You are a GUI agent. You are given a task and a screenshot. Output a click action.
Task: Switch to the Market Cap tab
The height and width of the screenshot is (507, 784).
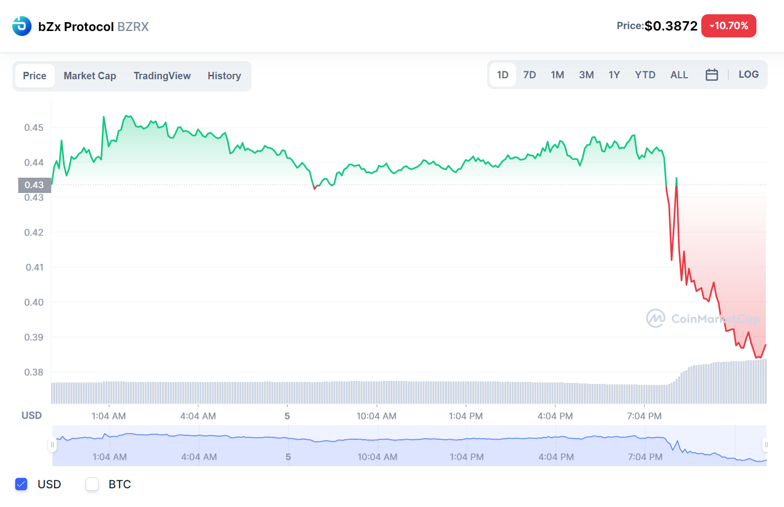(90, 76)
